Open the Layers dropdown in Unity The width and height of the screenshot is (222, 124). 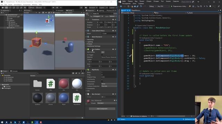pos(103,8)
